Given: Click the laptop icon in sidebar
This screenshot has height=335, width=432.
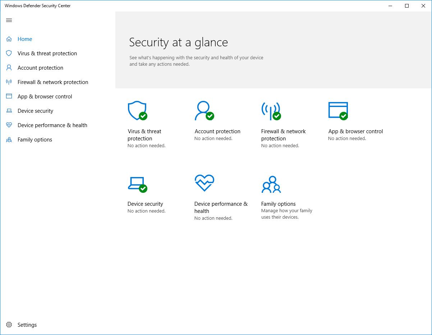Looking at the screenshot, I should (9, 111).
